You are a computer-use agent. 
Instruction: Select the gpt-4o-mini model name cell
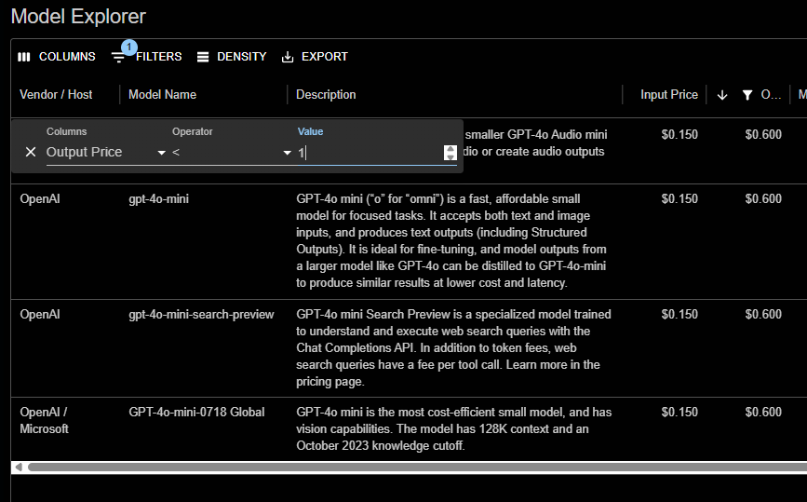[x=158, y=198]
